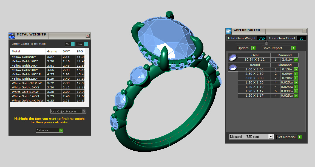
Task: Click the green arrow for 1.20 X 1.19 row
Action: (x=296, y=87)
